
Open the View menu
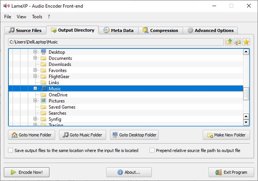tap(21, 17)
